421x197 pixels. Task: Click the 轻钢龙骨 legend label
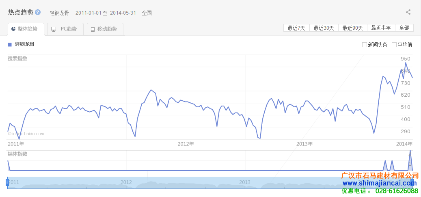tap(25, 45)
